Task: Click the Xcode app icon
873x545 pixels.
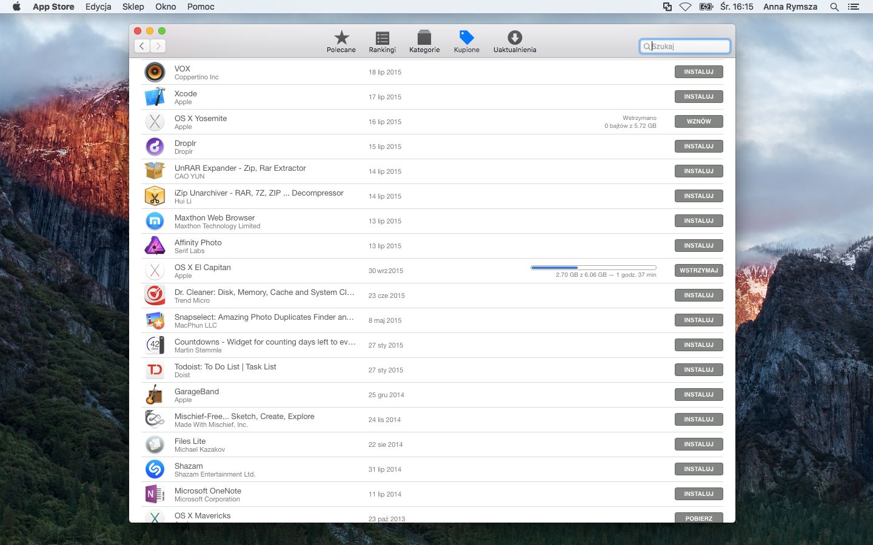Action: 155,97
